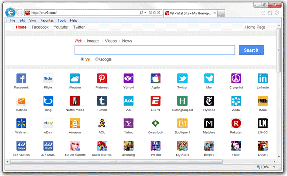Open the Amazon shortcut icon
Screen dimensions: 287x176
(x=75, y=123)
